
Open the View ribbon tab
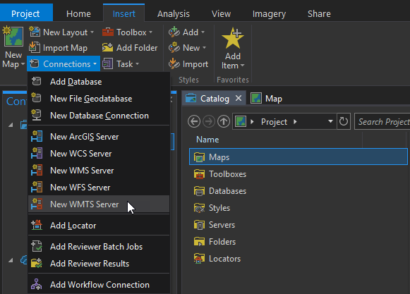point(221,13)
